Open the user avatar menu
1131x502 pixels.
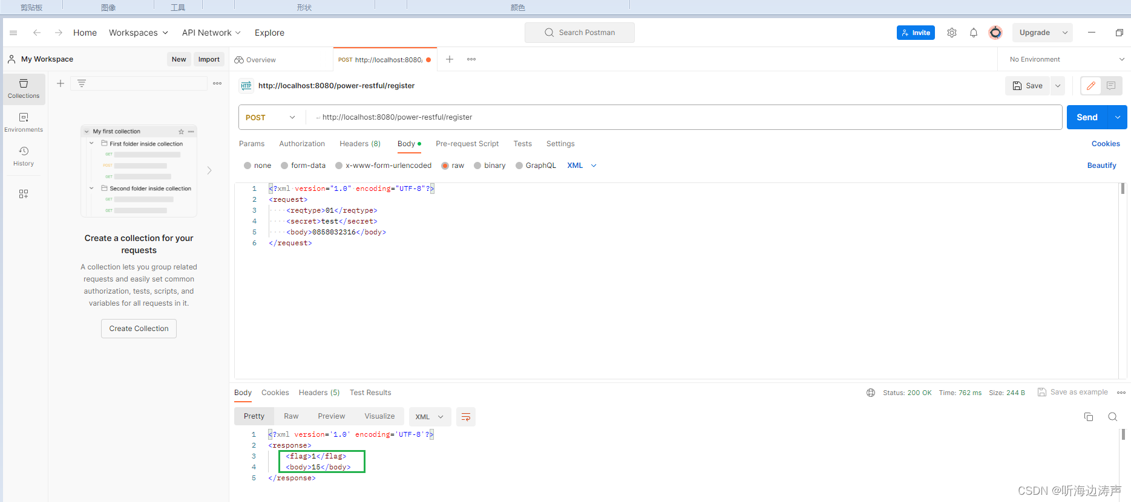click(x=995, y=33)
